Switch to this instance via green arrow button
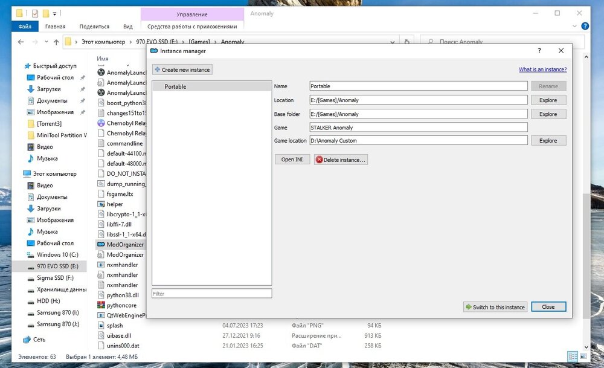The height and width of the screenshot is (368, 604). coord(495,307)
